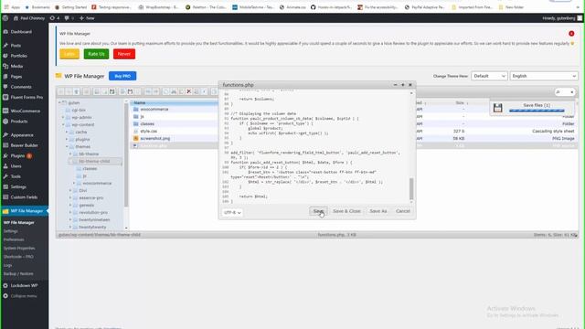Open WooCommerce in the sidebar
Screen dimensions: 585x329
(25, 111)
